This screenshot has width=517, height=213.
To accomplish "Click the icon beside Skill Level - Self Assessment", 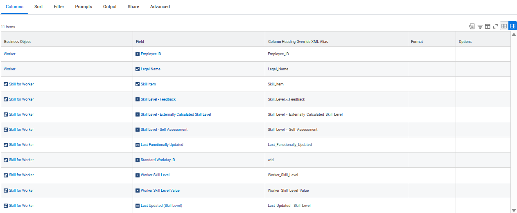I will coord(138,130).
